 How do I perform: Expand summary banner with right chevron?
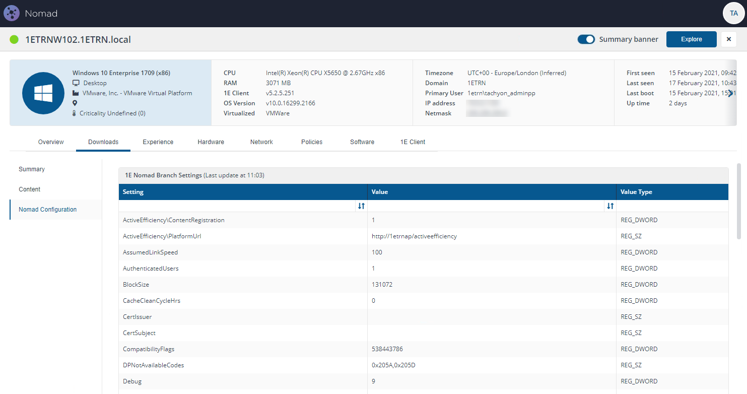pos(730,93)
